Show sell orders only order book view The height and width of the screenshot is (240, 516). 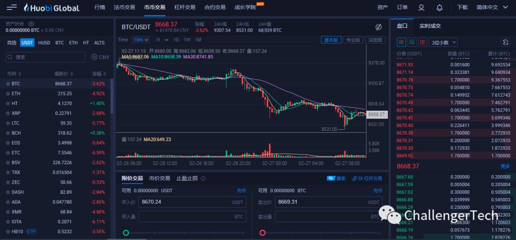coord(423,42)
